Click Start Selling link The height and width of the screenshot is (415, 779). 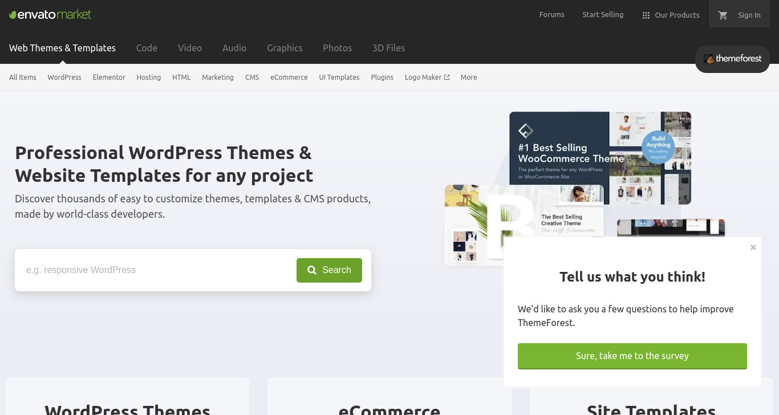(x=603, y=15)
